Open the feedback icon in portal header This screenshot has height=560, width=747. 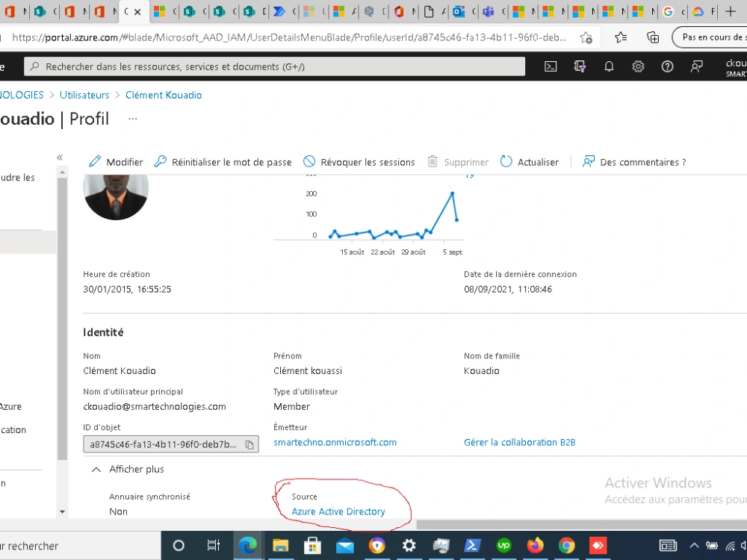[696, 66]
